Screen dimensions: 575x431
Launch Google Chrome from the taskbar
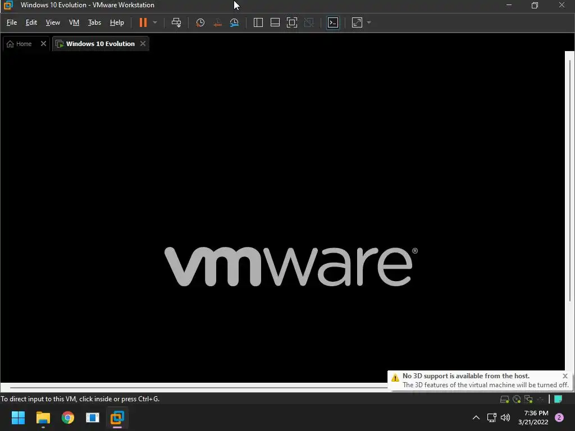tap(68, 418)
